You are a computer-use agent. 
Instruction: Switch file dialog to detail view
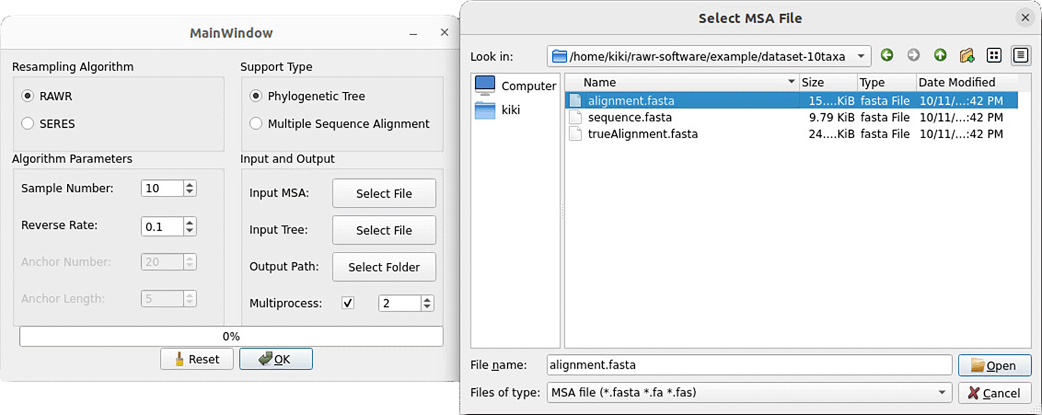(1021, 56)
